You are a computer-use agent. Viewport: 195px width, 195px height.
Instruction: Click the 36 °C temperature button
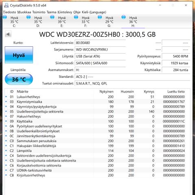[x=19, y=79]
